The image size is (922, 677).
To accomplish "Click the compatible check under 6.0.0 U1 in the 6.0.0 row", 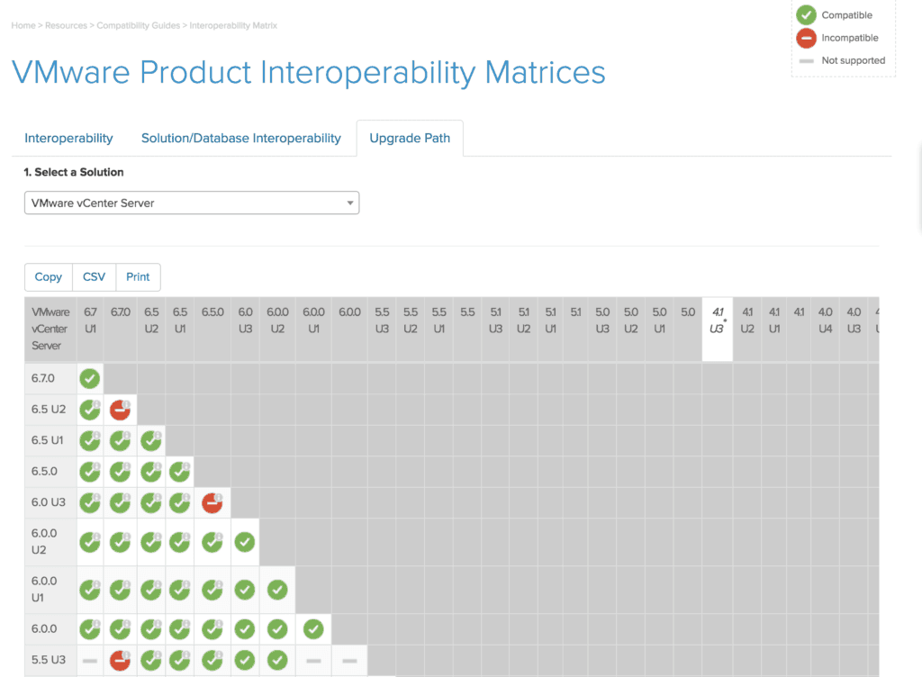I will click(313, 629).
